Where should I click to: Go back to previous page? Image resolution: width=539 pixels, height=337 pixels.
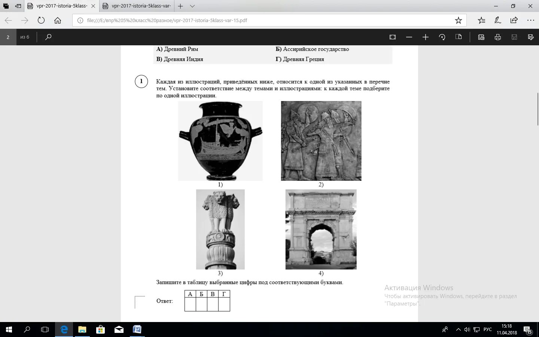[x=8, y=20]
